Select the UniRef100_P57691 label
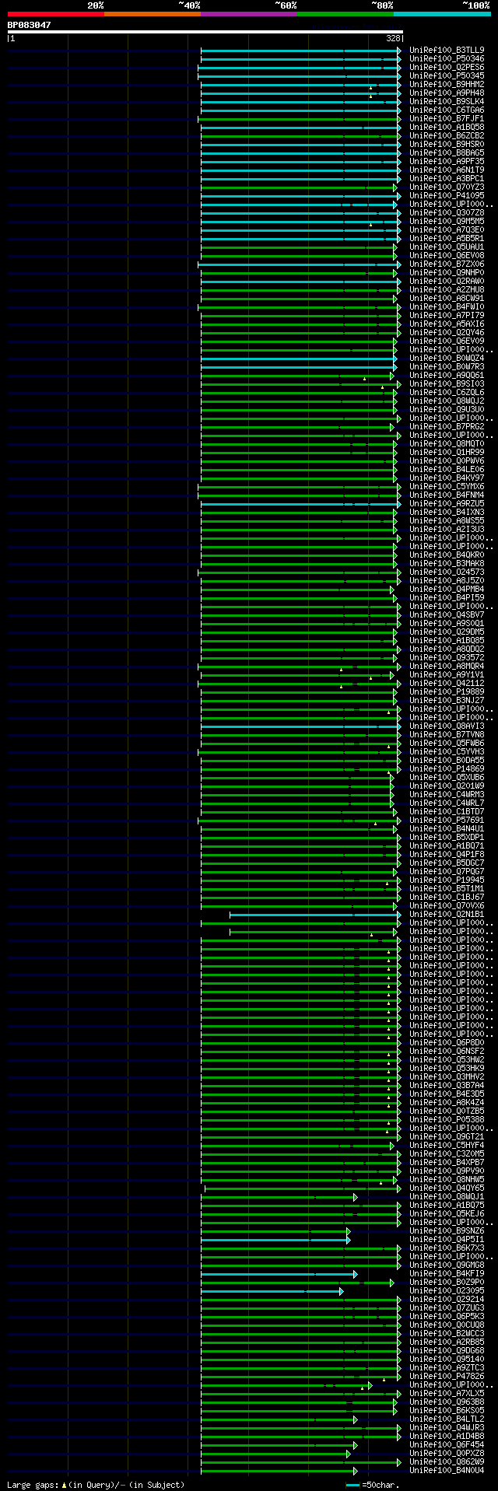 tap(447, 820)
